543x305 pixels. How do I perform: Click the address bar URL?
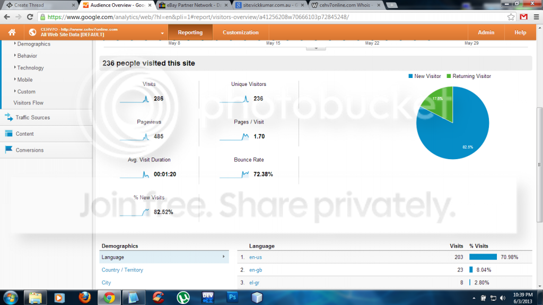pyautogui.click(x=198, y=17)
